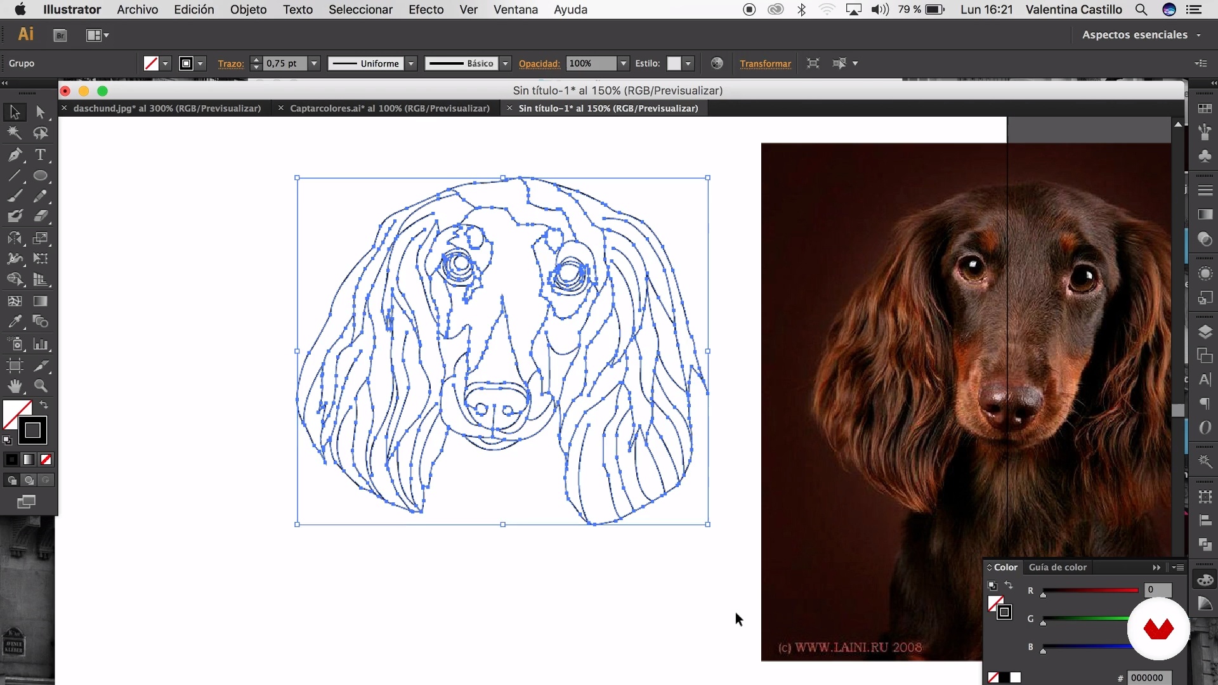Select the Scale tool

click(x=41, y=238)
